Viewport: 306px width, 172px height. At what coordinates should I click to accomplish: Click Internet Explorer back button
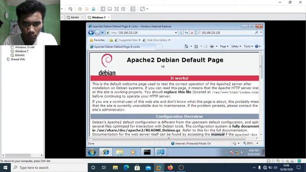(x=91, y=32)
